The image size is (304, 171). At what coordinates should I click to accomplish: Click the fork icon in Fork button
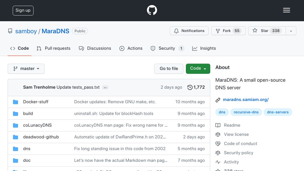click(x=218, y=31)
